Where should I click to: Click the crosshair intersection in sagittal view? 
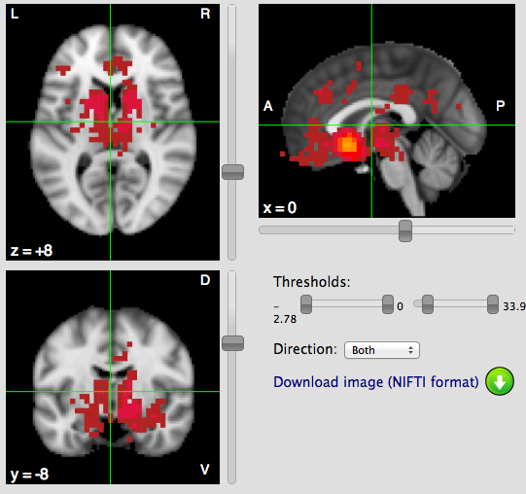[x=371, y=124]
